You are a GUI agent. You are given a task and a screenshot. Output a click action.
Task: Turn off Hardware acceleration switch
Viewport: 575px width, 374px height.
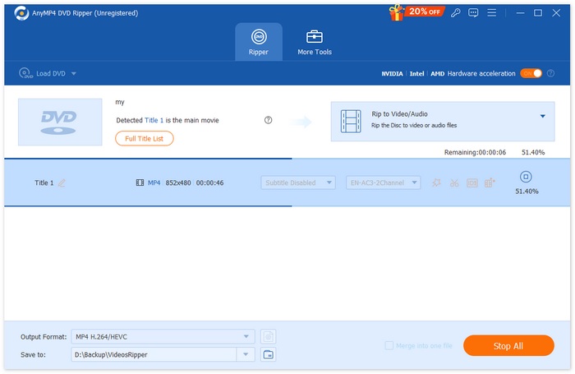[x=531, y=73]
